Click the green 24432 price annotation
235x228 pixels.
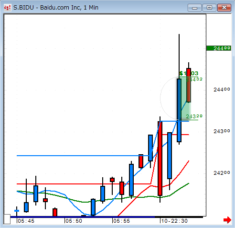(194, 80)
